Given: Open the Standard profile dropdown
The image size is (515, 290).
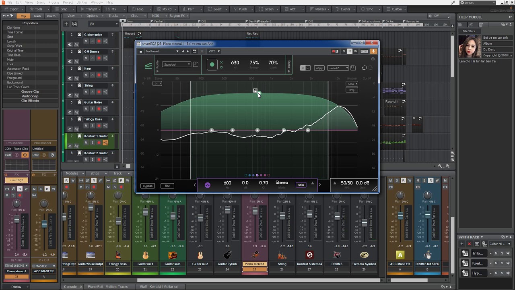Looking at the screenshot, I should (177, 64).
